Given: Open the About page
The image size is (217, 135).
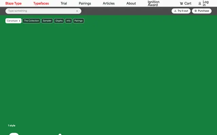Looking at the screenshot, I should tap(131, 3).
